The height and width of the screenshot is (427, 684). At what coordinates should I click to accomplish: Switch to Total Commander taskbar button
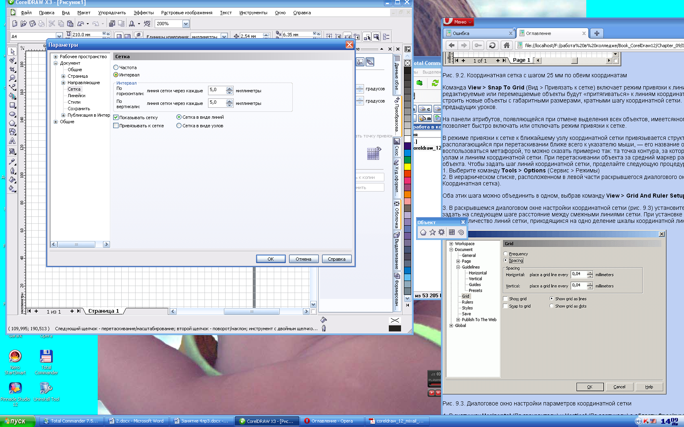click(72, 421)
